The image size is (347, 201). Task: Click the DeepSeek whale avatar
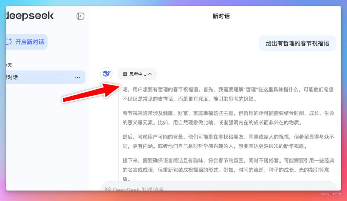pyautogui.click(x=106, y=73)
